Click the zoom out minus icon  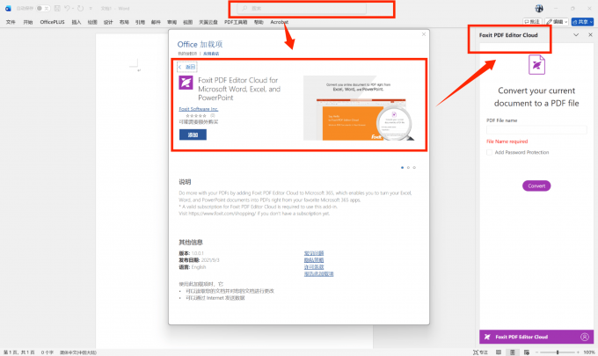click(537, 352)
